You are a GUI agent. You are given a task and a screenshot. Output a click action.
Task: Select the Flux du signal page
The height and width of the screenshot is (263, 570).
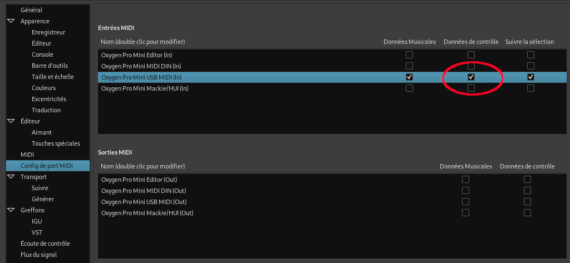click(38, 255)
